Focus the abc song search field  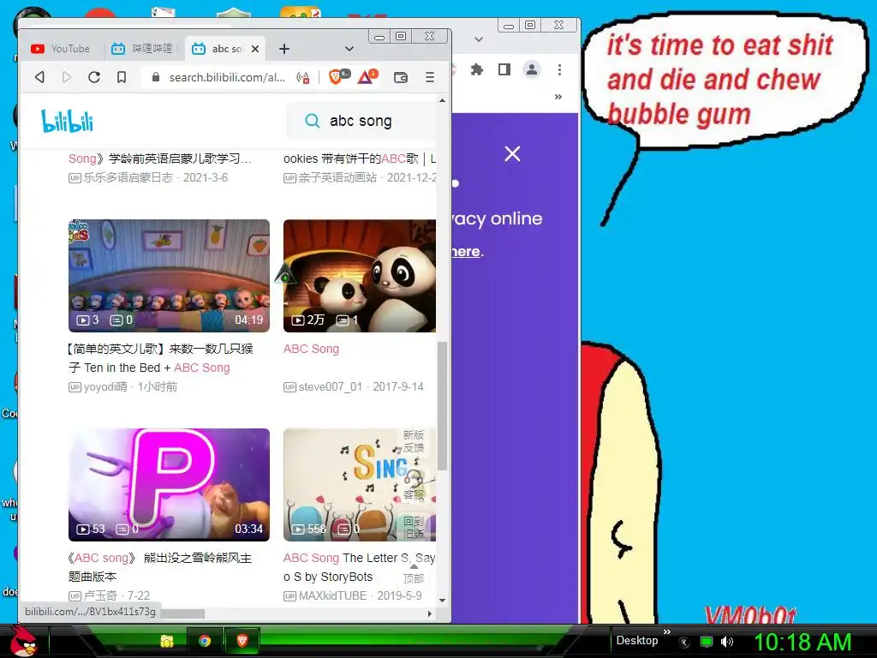[361, 121]
